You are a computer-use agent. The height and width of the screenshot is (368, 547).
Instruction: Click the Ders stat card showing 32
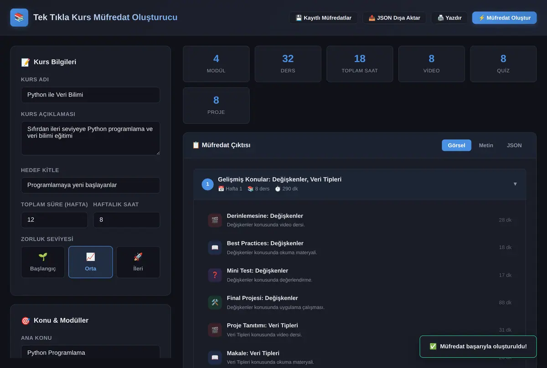(x=288, y=64)
